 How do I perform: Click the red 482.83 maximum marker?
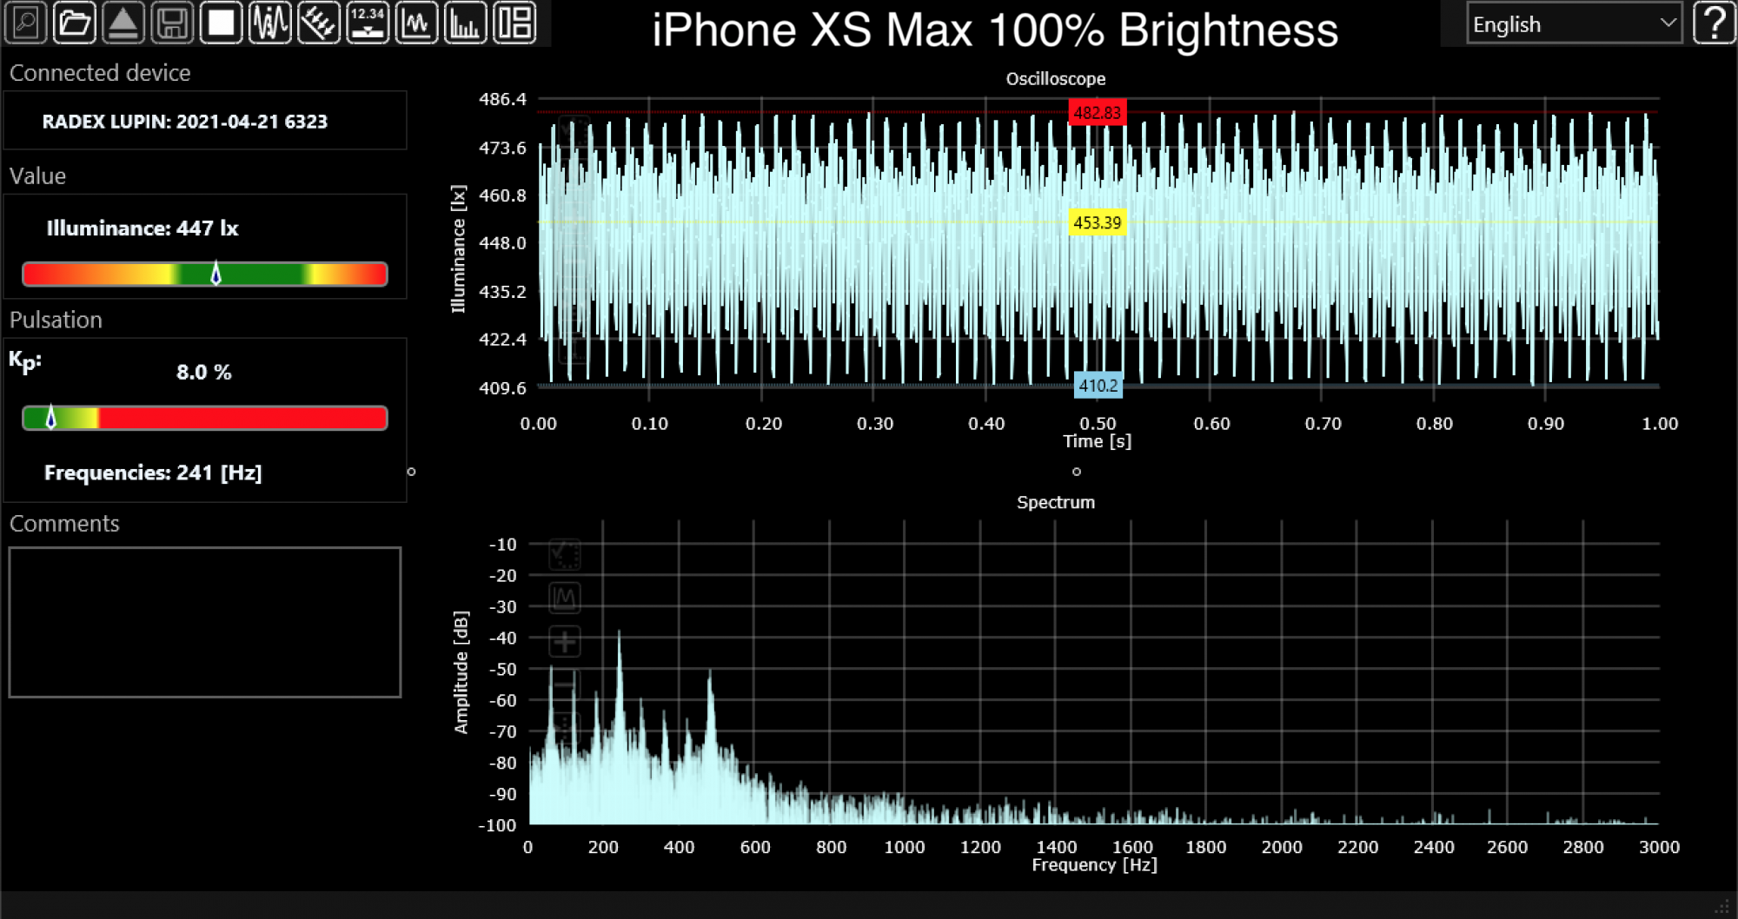click(1097, 113)
